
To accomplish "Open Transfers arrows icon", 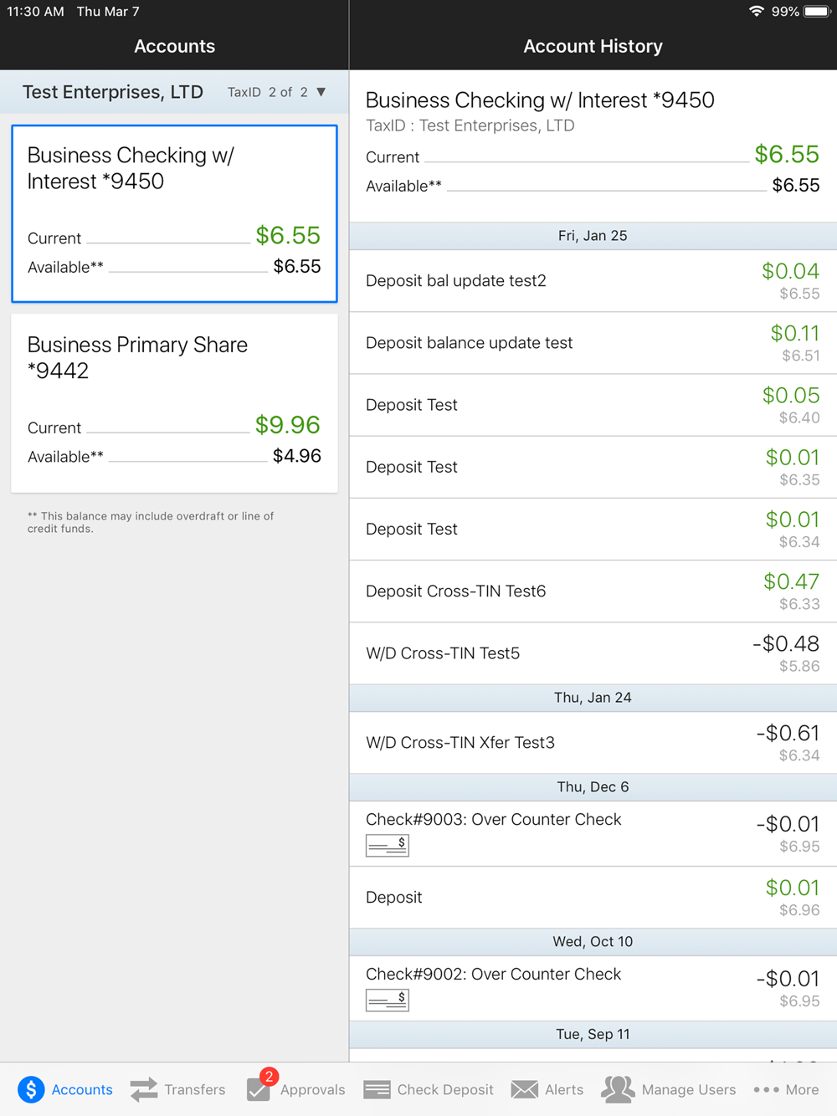I will (144, 1089).
